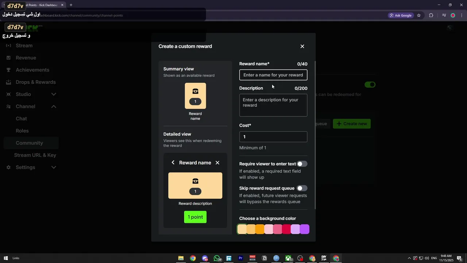Open Stream URL & Key page
This screenshot has width=467, height=263.
coord(35,155)
